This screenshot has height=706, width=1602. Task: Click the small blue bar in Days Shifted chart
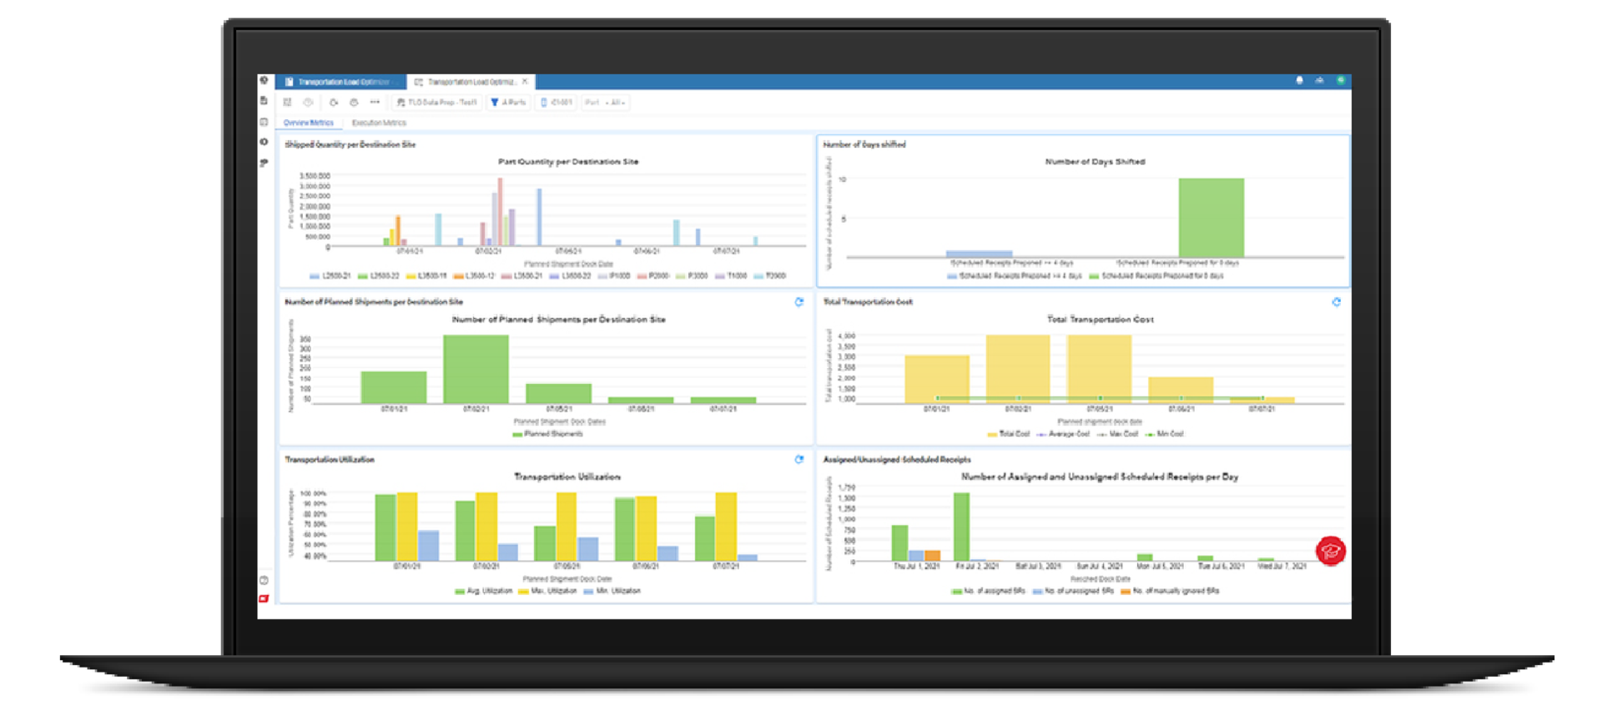(980, 254)
